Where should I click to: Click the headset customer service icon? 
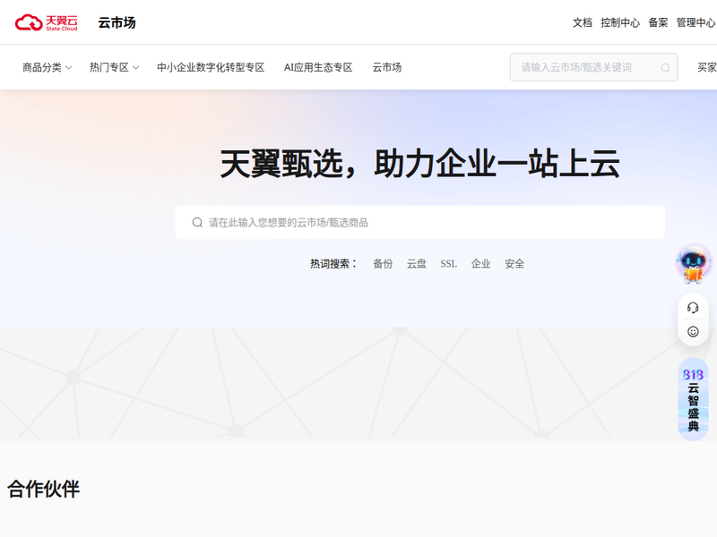[x=693, y=308]
